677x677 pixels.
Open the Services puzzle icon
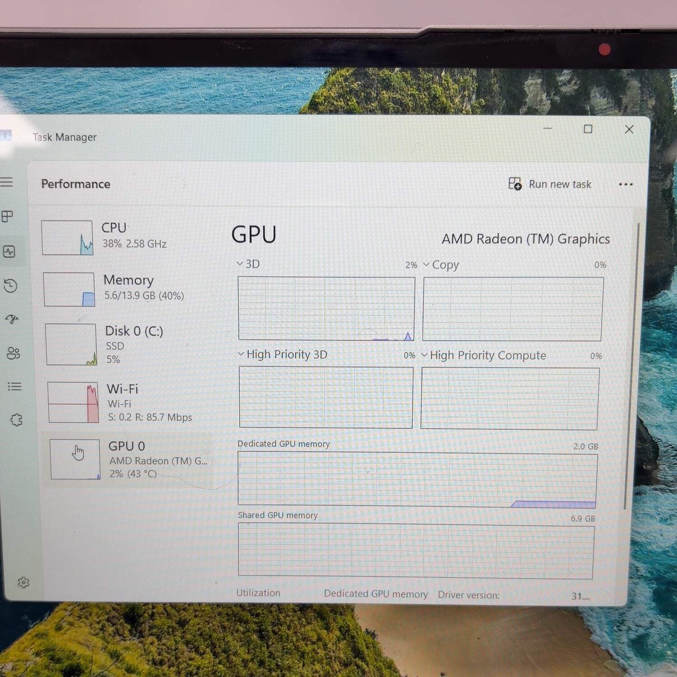tap(16, 420)
